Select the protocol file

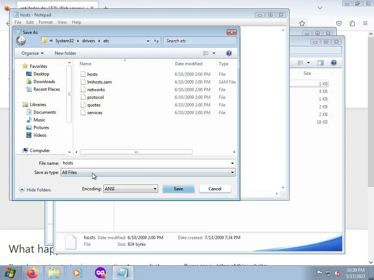click(x=95, y=97)
